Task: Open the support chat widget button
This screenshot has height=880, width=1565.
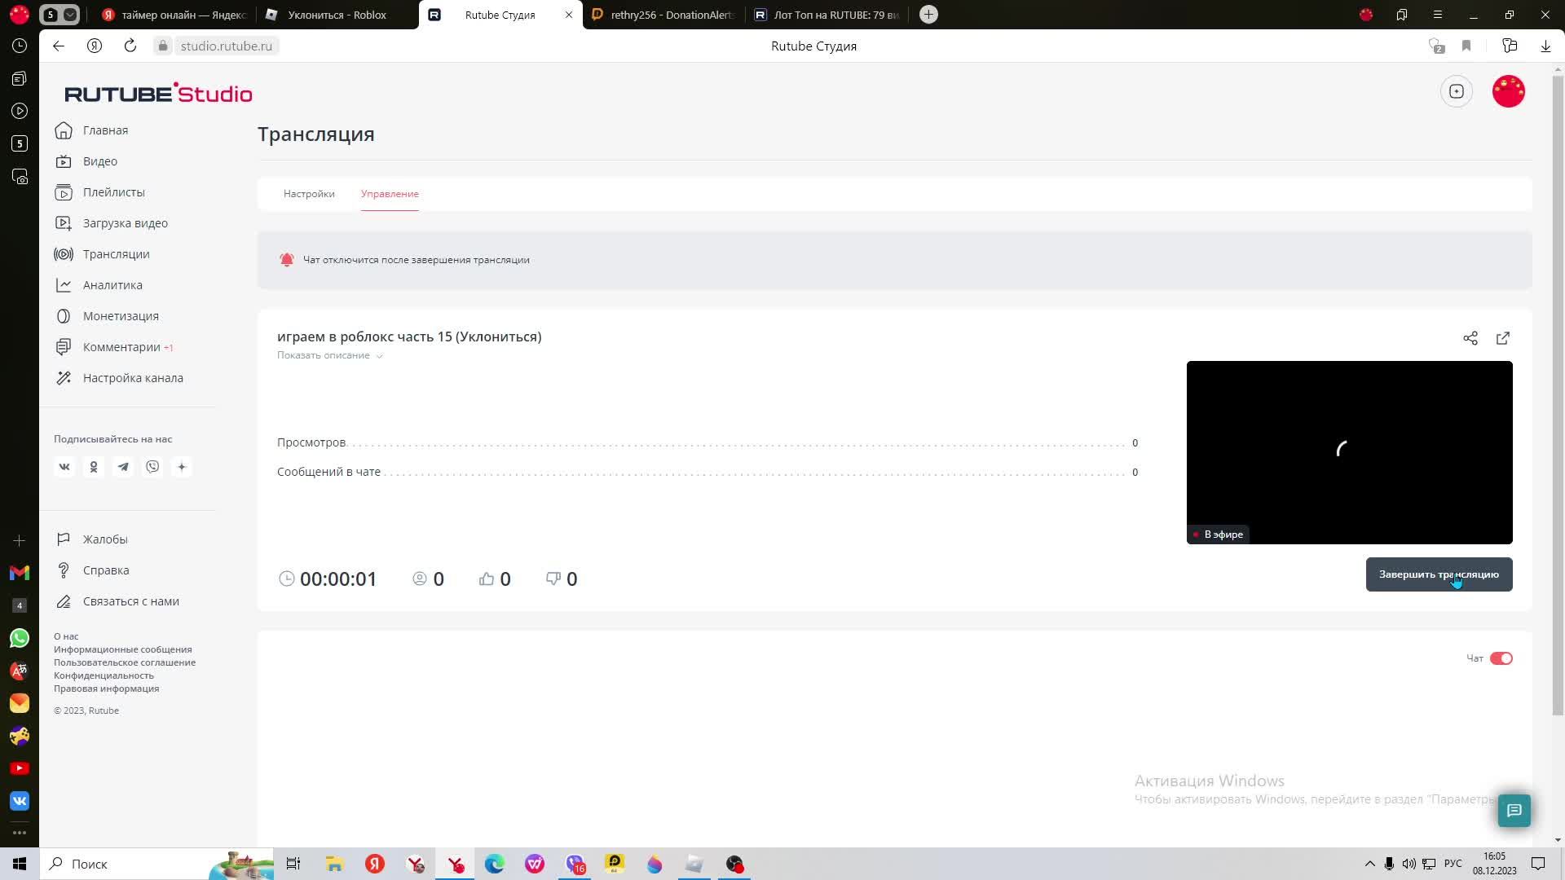Action: [1514, 810]
